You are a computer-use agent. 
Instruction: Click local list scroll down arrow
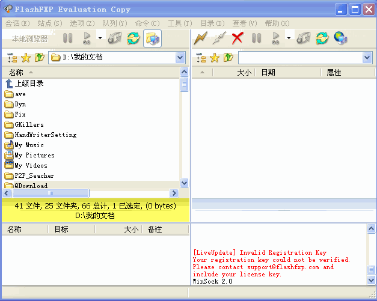pyautogui.click(x=184, y=183)
